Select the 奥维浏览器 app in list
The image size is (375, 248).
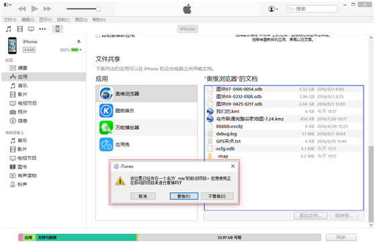click(147, 93)
